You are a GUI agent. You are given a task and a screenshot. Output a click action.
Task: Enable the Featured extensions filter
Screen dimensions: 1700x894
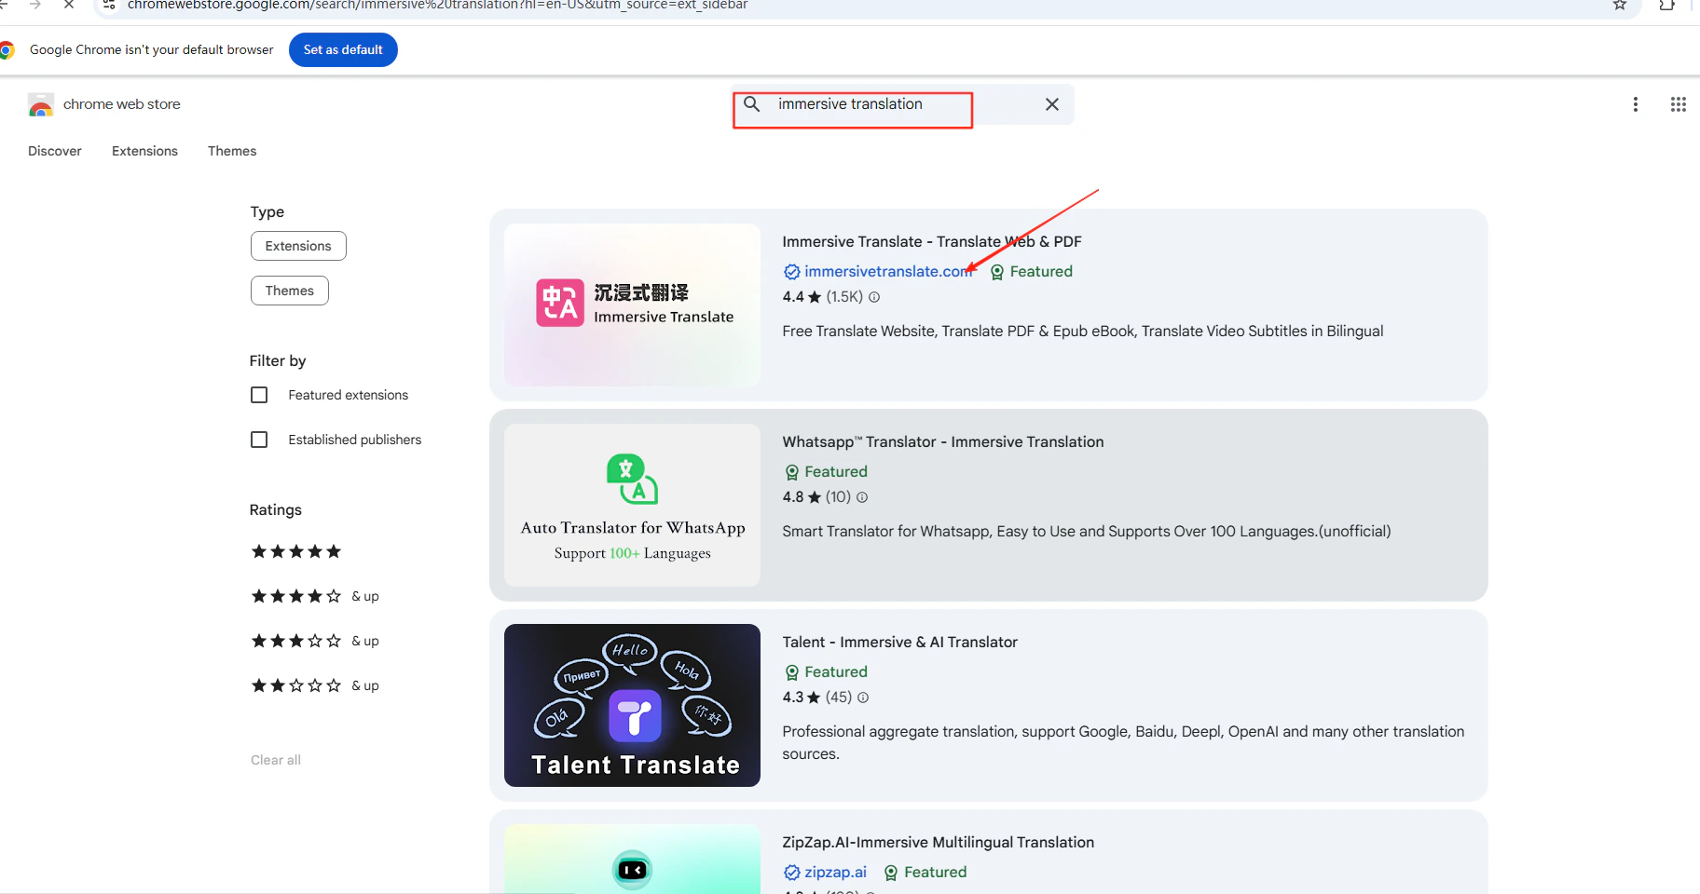coord(259,394)
